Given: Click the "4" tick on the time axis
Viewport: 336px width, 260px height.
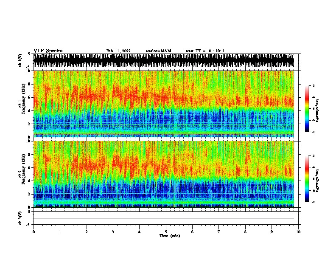Looking at the screenshot, I should [x=140, y=232].
